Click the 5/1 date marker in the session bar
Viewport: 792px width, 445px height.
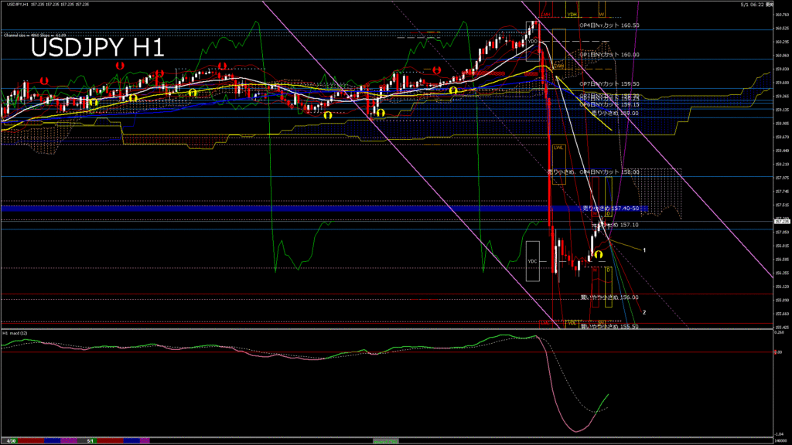(x=90, y=441)
